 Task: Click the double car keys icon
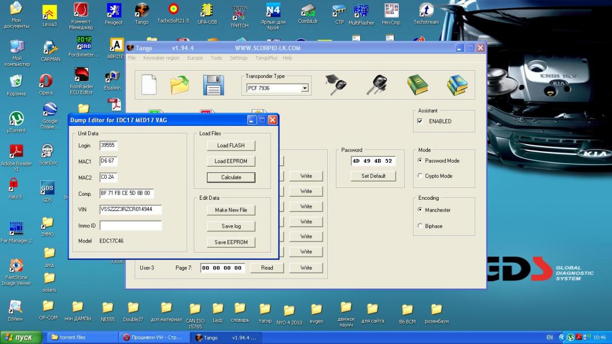tap(377, 85)
